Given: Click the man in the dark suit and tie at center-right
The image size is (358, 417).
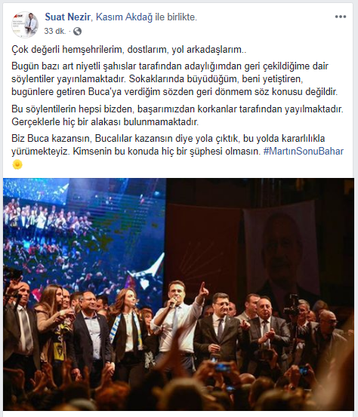Looking at the screenshot, I should click(220, 330).
